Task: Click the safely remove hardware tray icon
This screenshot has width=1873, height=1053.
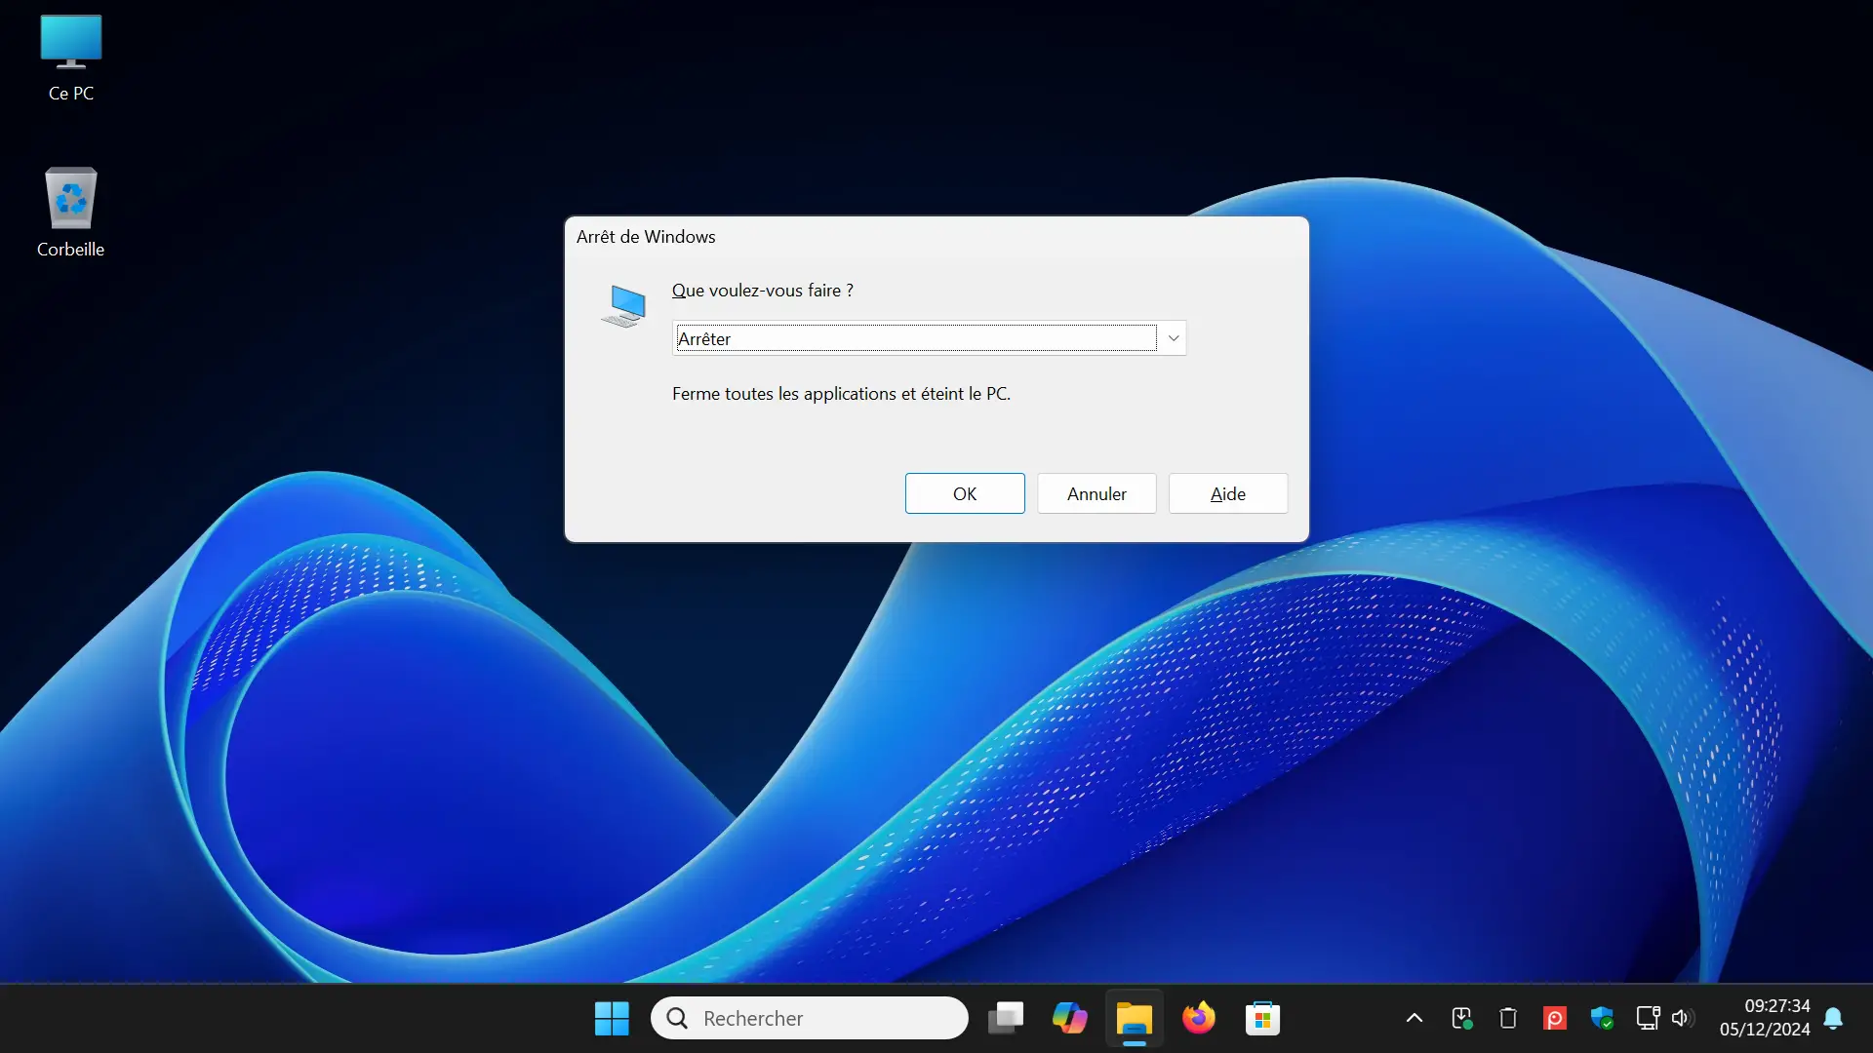Action: click(x=1461, y=1019)
